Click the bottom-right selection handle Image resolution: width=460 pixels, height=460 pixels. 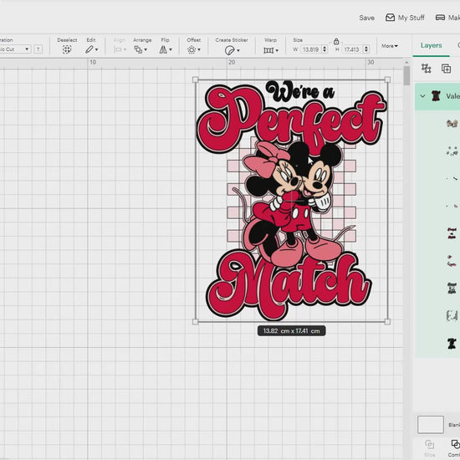[x=387, y=322]
